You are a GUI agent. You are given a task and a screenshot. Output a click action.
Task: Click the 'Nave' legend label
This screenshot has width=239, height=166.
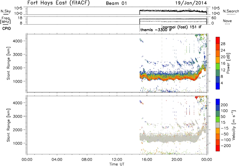227,21
